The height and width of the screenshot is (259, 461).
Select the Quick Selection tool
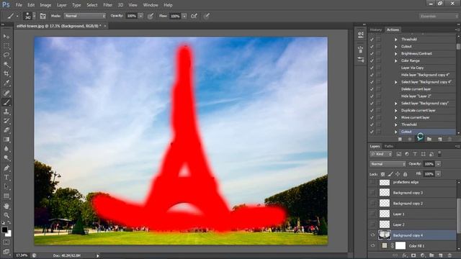6,65
